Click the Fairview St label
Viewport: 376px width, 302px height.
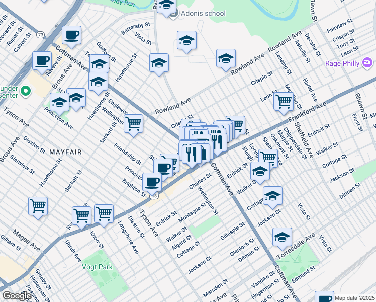pos(340,26)
